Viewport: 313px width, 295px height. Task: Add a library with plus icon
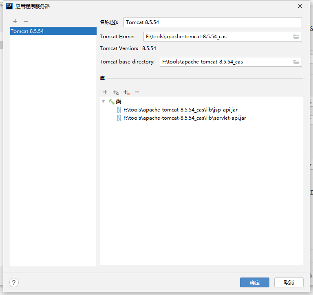(x=105, y=92)
